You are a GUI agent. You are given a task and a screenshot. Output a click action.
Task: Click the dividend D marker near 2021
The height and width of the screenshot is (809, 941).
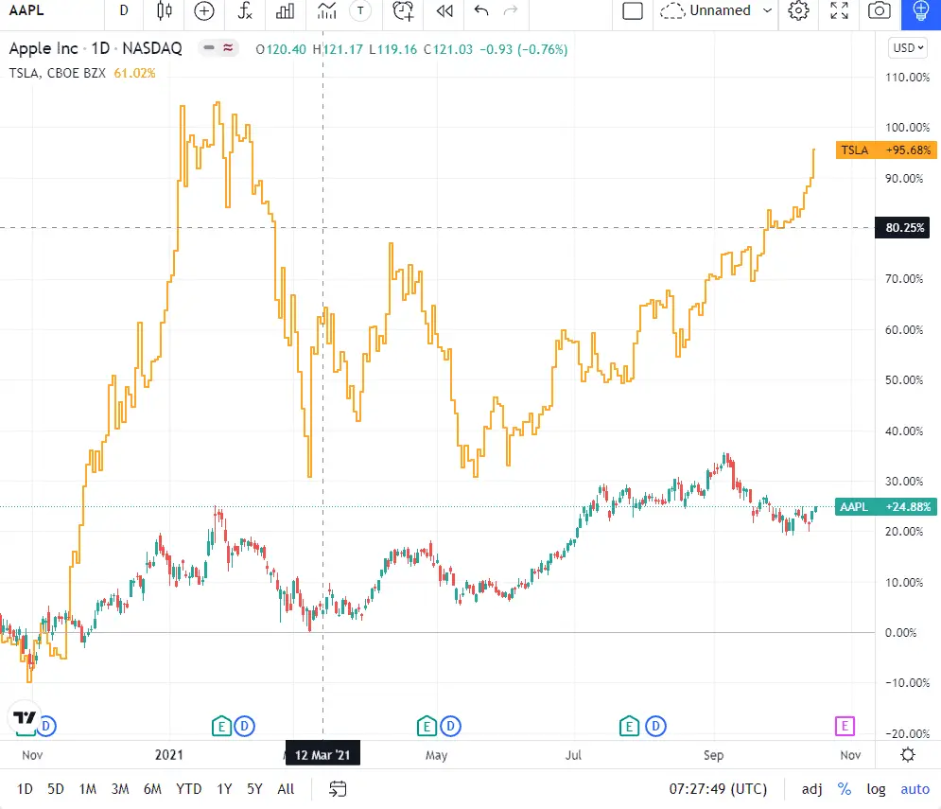[244, 726]
